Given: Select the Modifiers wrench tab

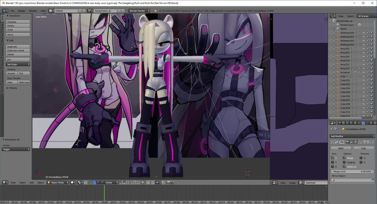Looking at the screenshot, I should pyautogui.click(x=363, y=123).
